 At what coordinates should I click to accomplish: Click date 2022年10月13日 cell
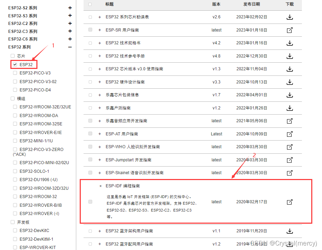pyautogui.click(x=252, y=82)
